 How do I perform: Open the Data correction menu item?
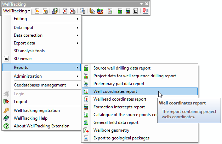[41, 35]
